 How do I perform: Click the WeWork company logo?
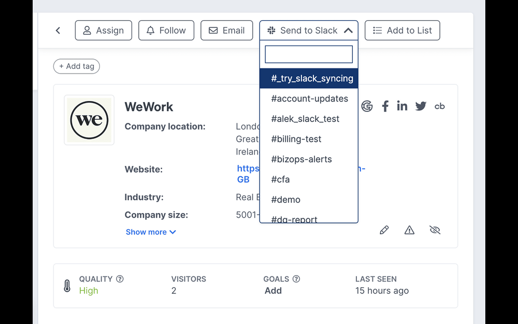point(89,120)
